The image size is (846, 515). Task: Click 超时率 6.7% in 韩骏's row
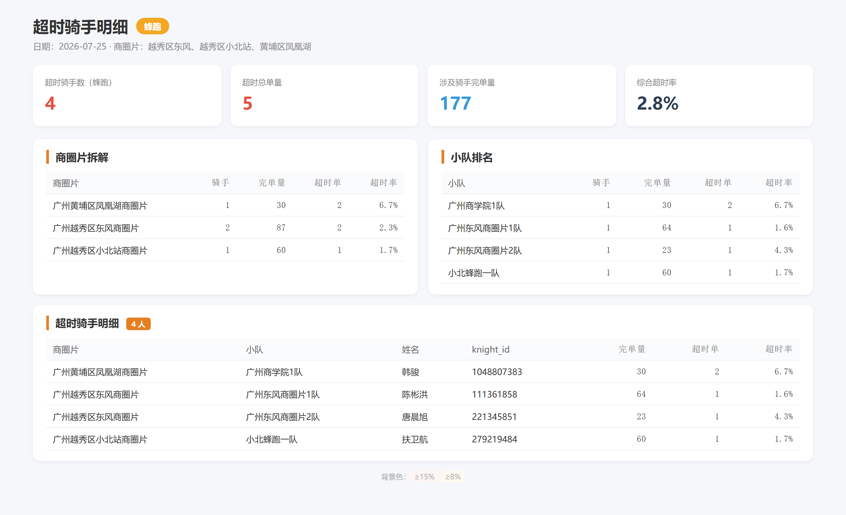784,372
